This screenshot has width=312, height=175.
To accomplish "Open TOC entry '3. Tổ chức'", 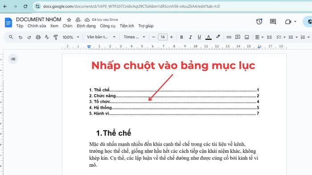I will [x=174, y=102].
